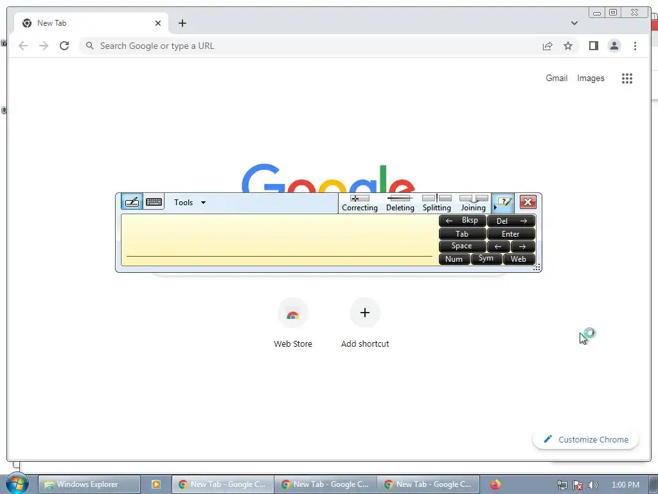The height and width of the screenshot is (494, 658).
Task: Open the volume speaker tray icon
Action: point(592,485)
